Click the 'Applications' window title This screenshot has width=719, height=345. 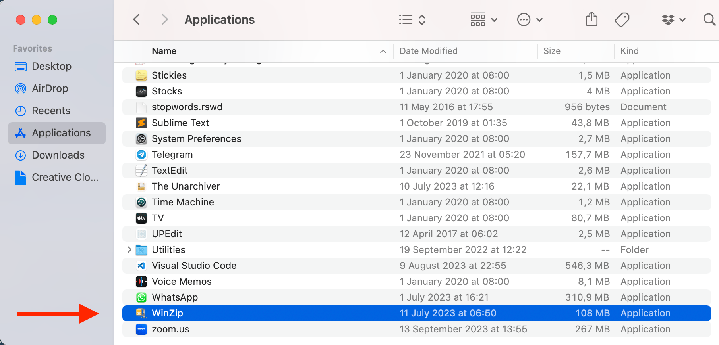(220, 20)
